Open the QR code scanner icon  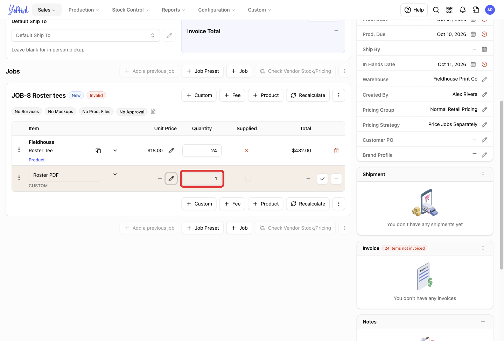click(x=449, y=10)
